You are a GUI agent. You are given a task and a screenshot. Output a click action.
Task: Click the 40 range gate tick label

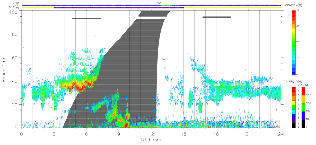14,81
